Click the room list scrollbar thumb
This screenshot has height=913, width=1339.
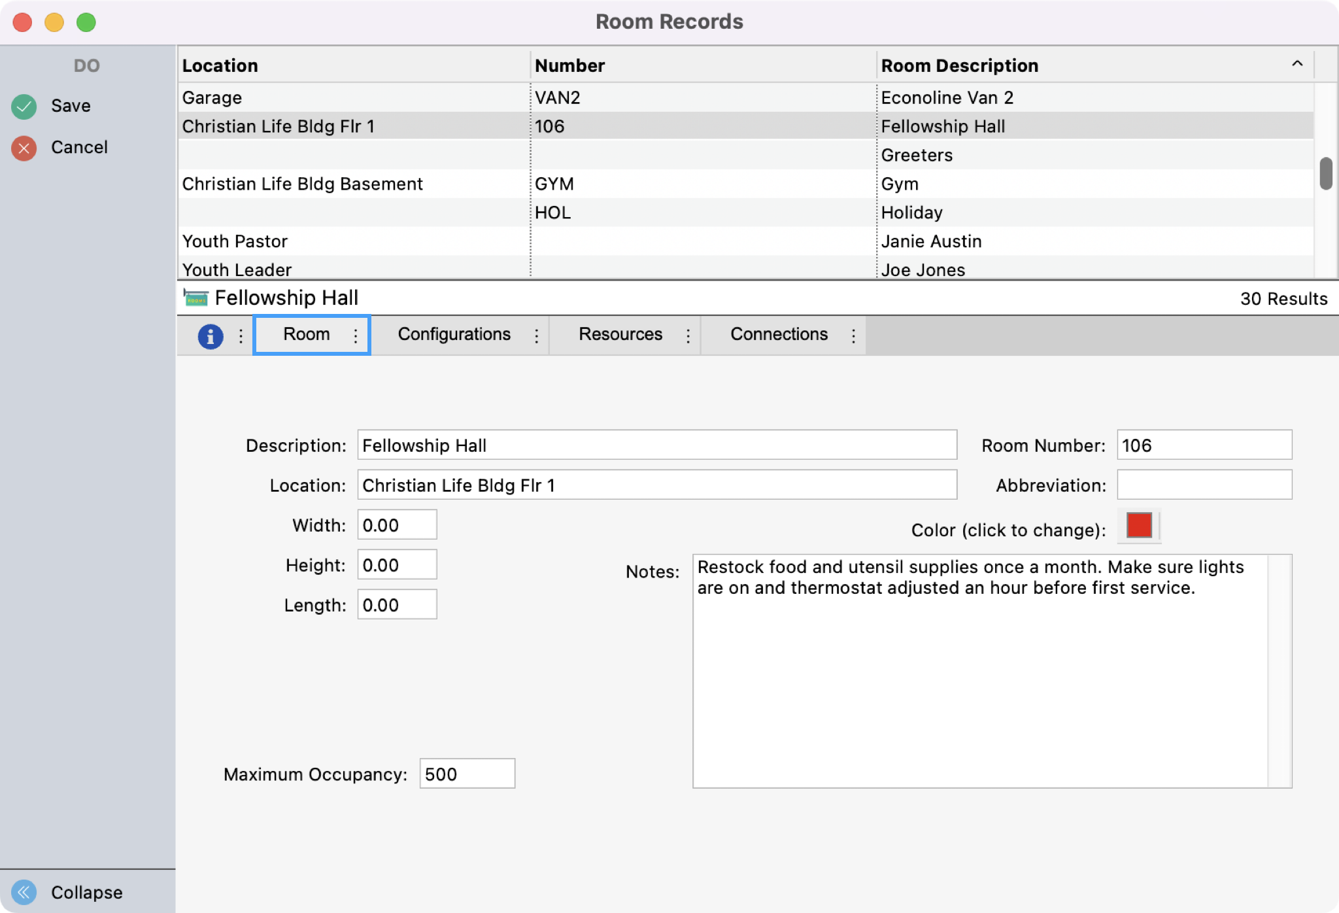(x=1325, y=173)
